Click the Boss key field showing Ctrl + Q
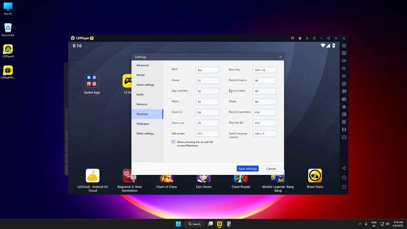This screenshot has height=229, width=407. pyautogui.click(x=265, y=70)
